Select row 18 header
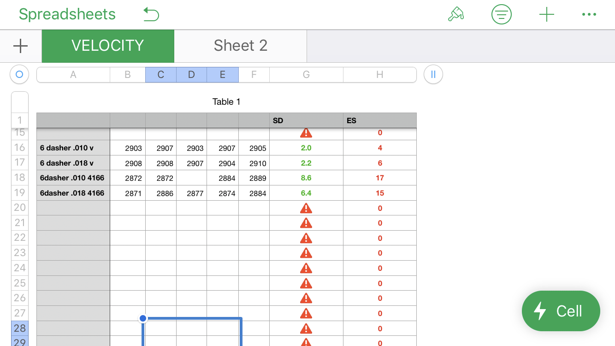Viewport: 615px width, 346px height. (x=19, y=178)
